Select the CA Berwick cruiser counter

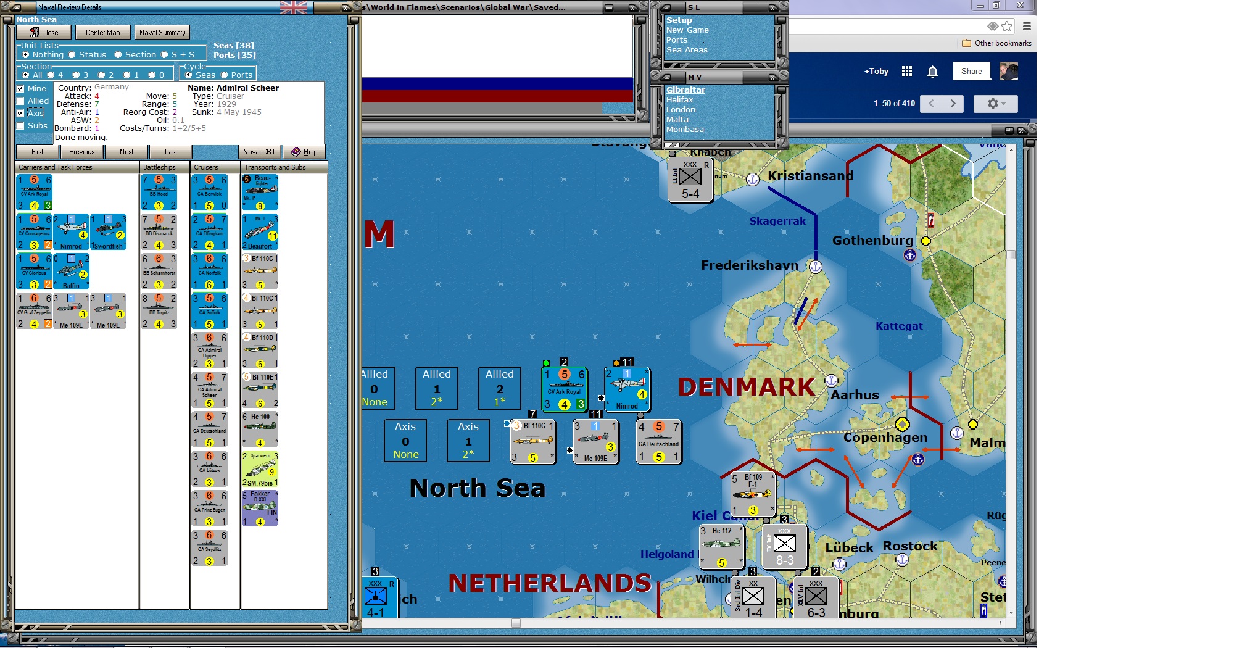pos(210,193)
